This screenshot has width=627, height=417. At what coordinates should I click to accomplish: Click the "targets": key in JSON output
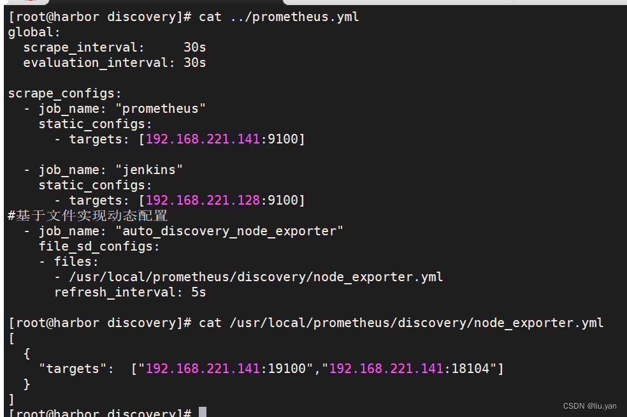76,369
